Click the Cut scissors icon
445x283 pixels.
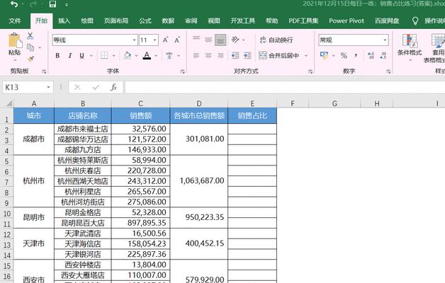30,36
